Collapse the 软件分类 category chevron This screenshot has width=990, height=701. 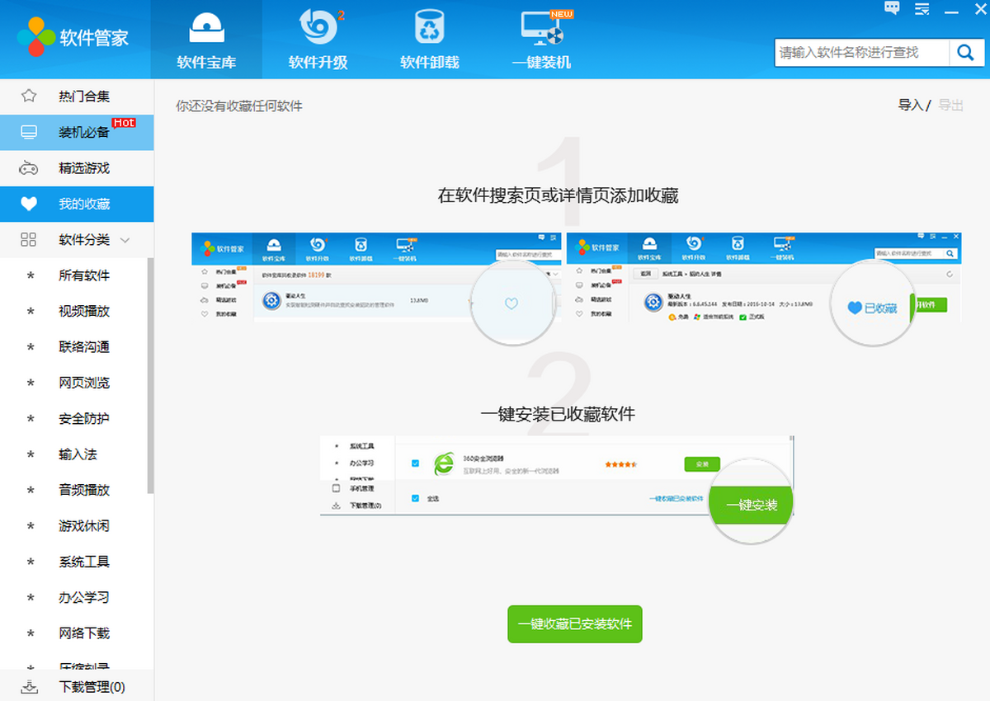tap(125, 240)
